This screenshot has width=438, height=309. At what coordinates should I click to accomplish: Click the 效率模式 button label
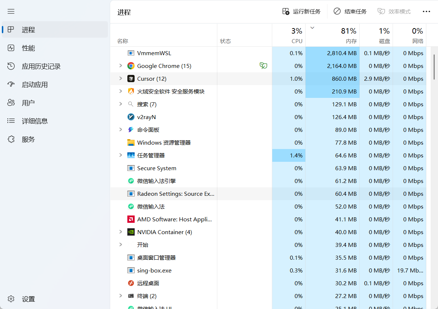point(400,11)
